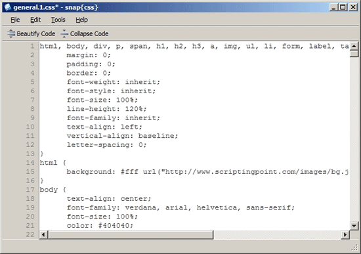This screenshot has width=361, height=254.
Task: Click line number 22 in gutter
Action: pos(30,235)
